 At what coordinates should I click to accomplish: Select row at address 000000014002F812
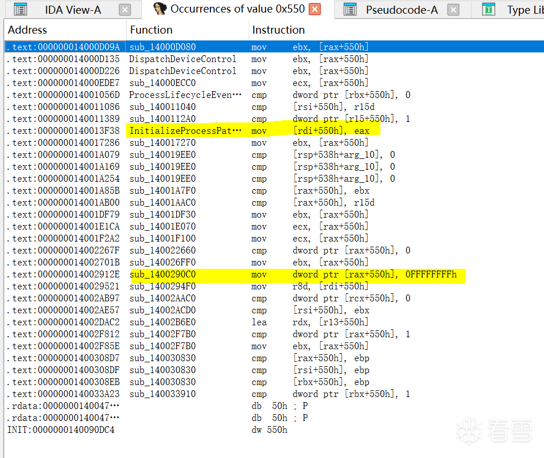point(274,334)
